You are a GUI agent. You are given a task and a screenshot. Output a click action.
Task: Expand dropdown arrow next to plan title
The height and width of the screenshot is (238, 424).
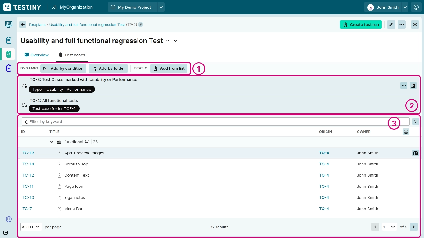[x=175, y=41]
